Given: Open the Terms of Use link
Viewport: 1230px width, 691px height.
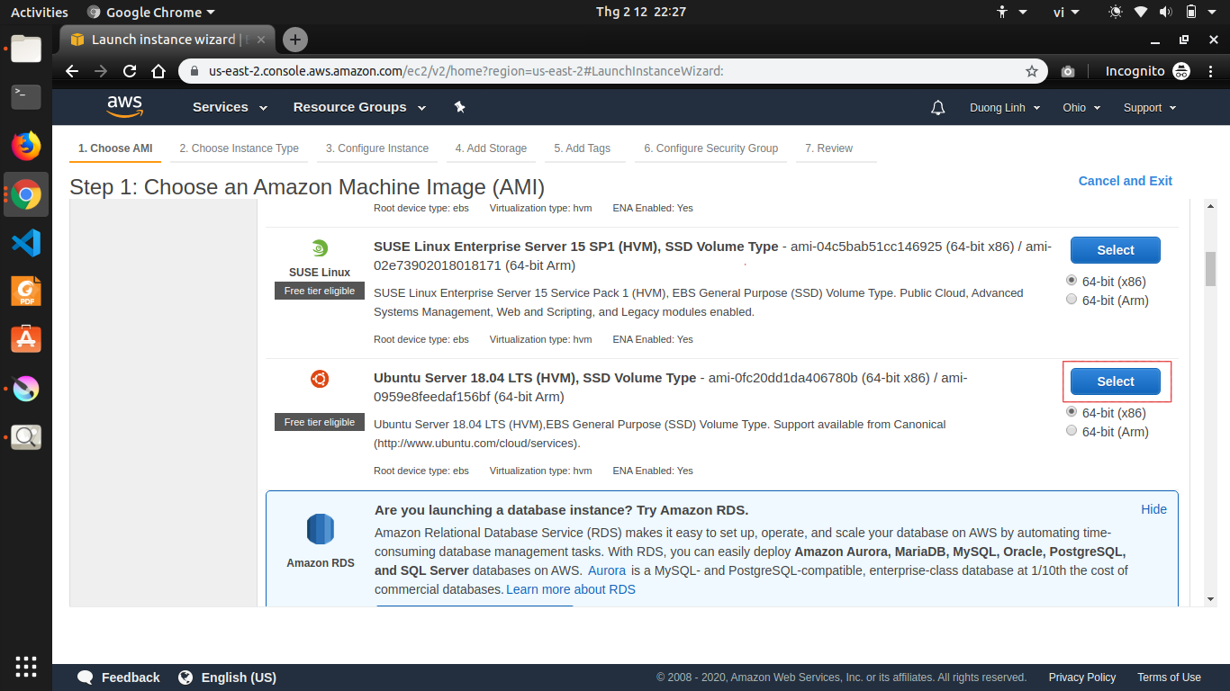Looking at the screenshot, I should [1169, 678].
